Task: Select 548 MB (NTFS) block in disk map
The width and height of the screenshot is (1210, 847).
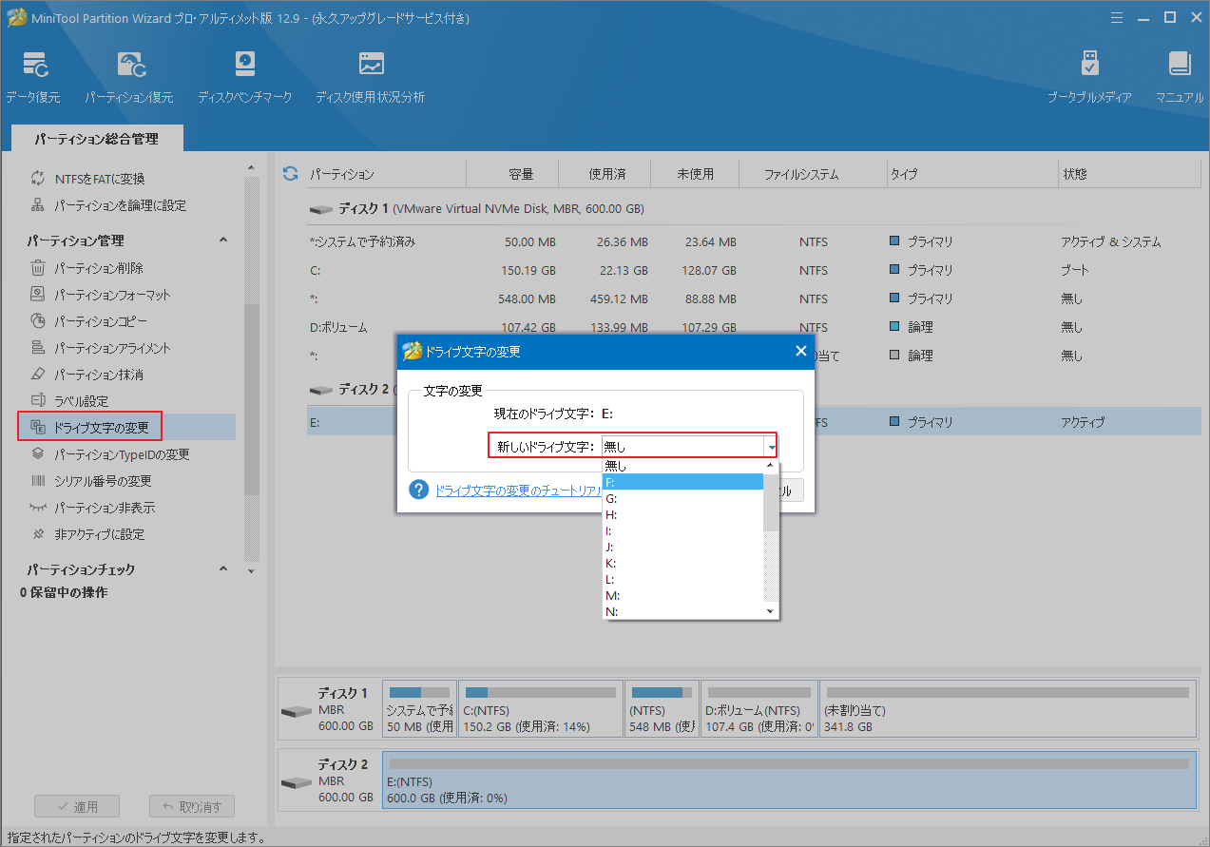Action: tap(663, 709)
